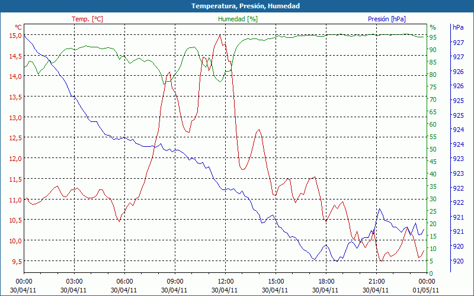Click the green "0" humidity axis value
The width and height of the screenshot is (474, 296).
(431, 274)
